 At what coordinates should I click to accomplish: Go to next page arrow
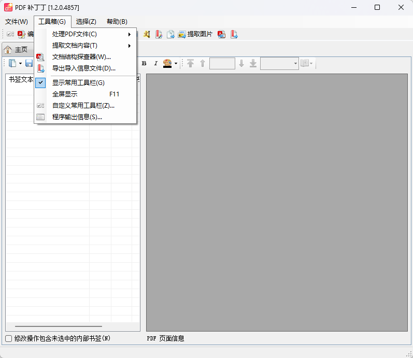(241, 63)
